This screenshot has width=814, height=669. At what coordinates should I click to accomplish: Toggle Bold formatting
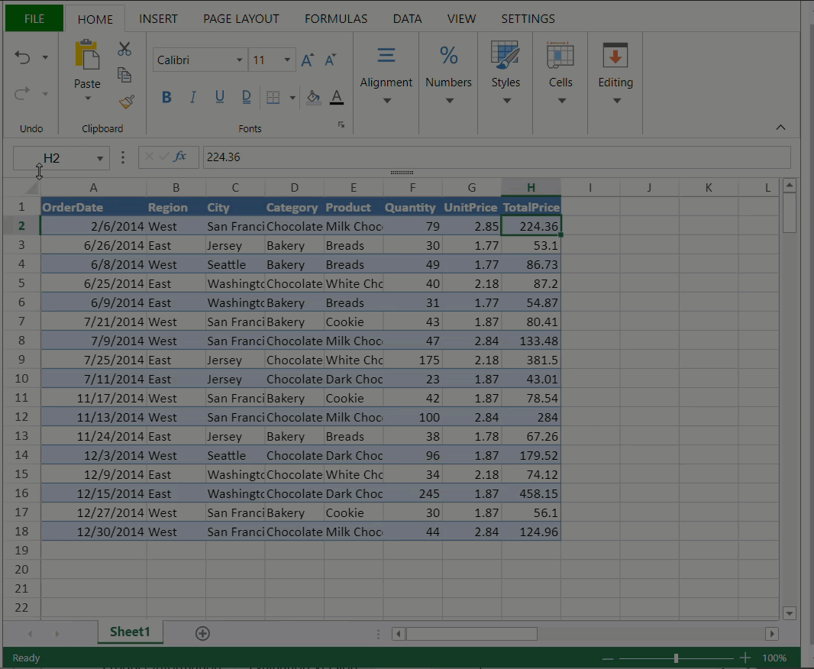166,97
